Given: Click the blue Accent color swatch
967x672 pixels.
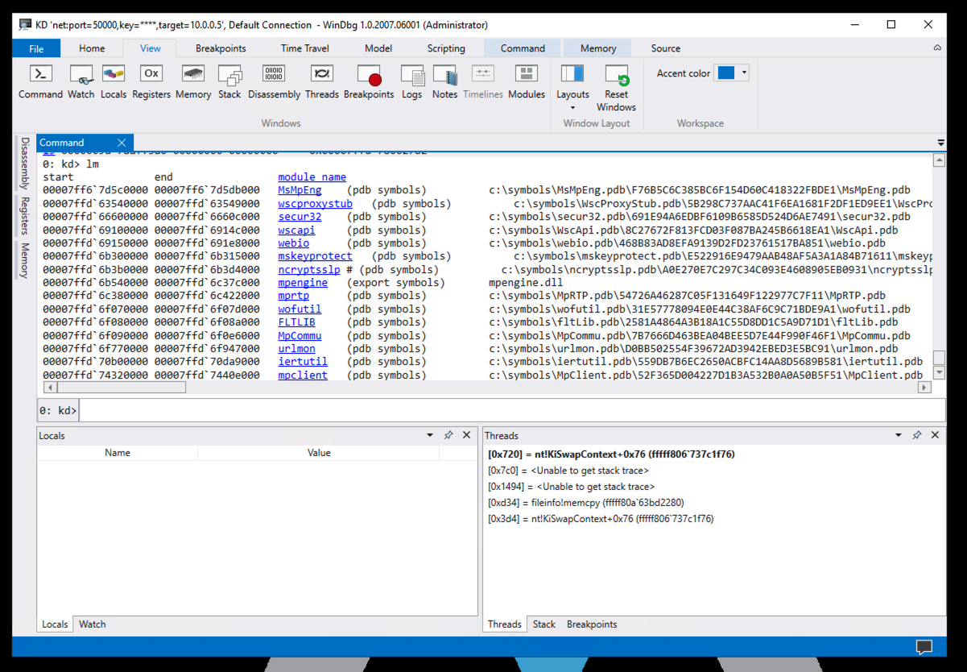Looking at the screenshot, I should (725, 73).
